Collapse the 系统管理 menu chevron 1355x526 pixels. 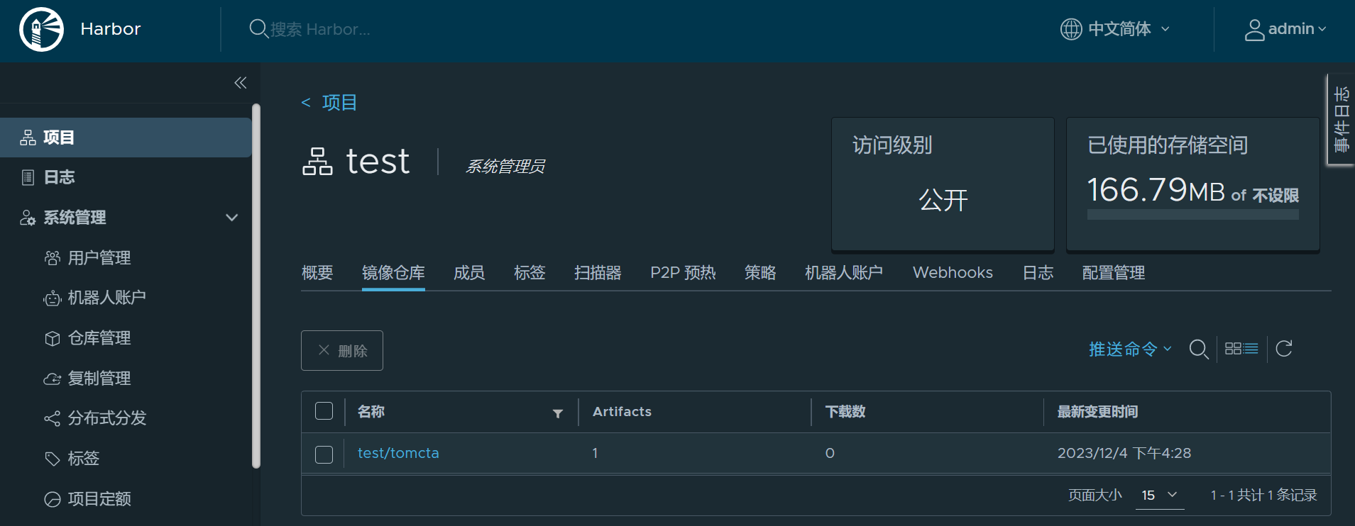click(x=231, y=218)
